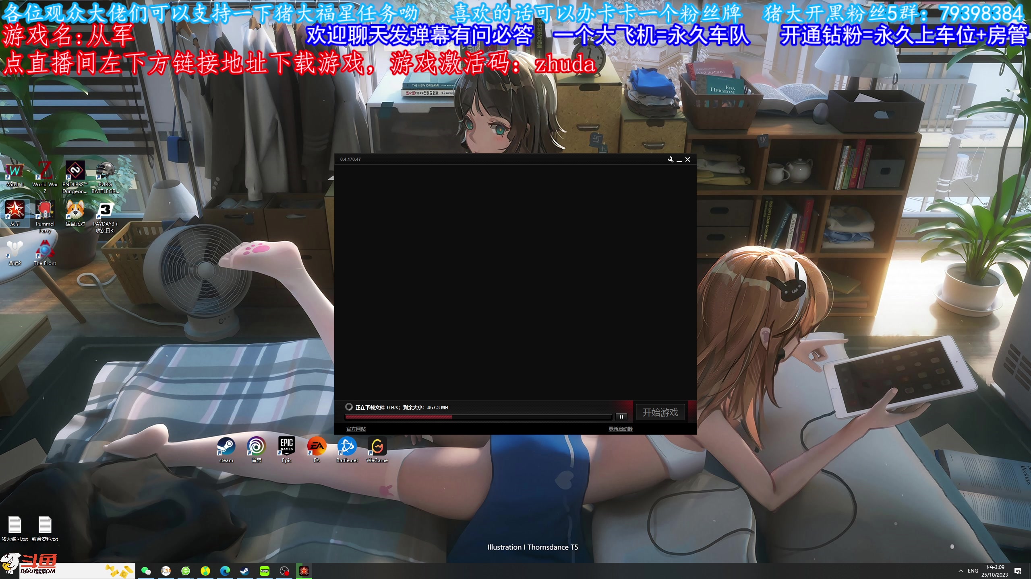Pause the download with the pause button
The height and width of the screenshot is (579, 1031).
pos(621,417)
